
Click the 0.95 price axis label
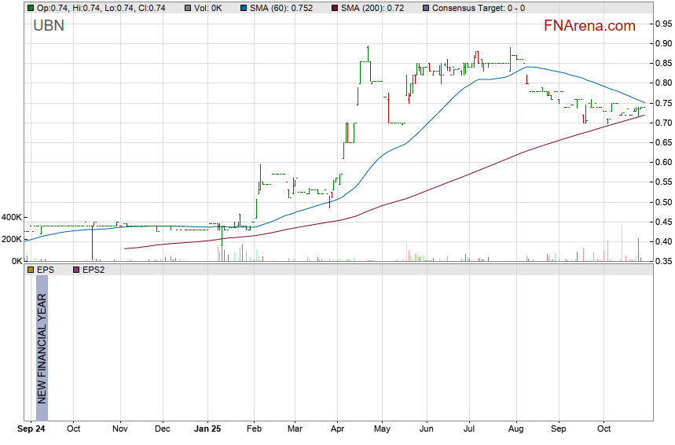coord(662,24)
